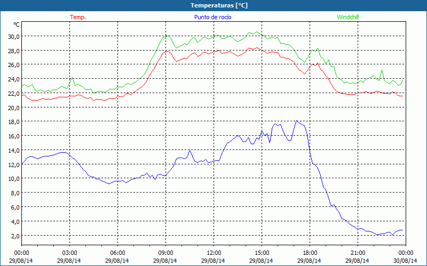Viewport: 427px width, 266px height.
Task: Click the 2,0 y-axis value
Action: [15, 236]
